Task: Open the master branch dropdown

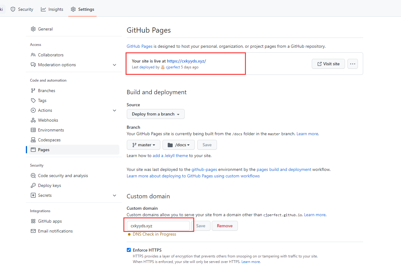Action: point(143,145)
